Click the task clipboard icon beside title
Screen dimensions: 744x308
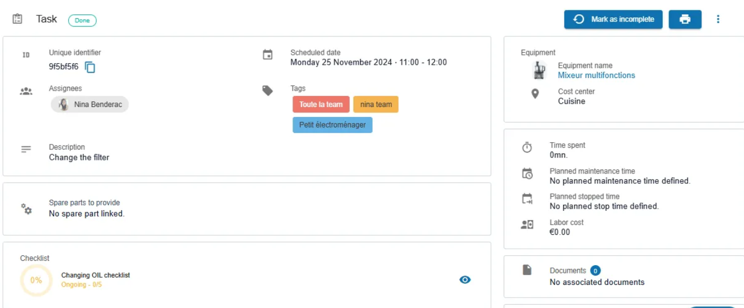(x=18, y=19)
